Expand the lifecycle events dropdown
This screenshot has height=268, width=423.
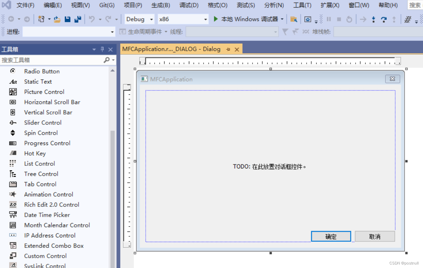click(166, 32)
